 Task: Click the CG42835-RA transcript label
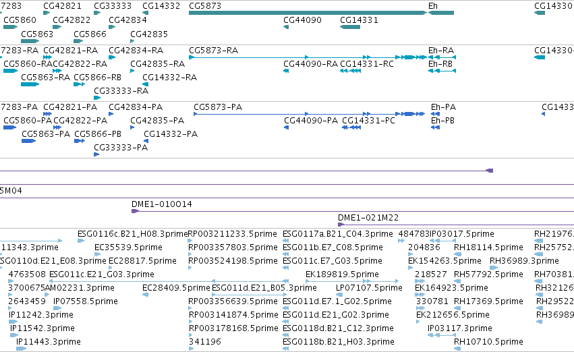158,64
